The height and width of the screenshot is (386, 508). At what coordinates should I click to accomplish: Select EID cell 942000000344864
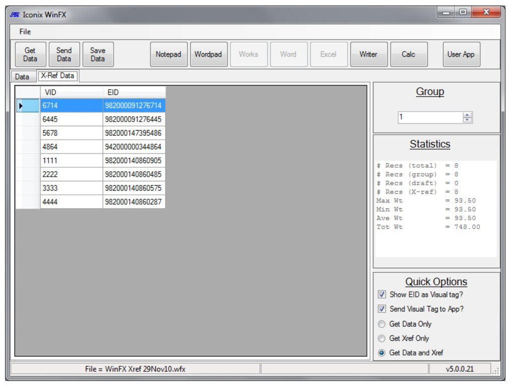134,147
